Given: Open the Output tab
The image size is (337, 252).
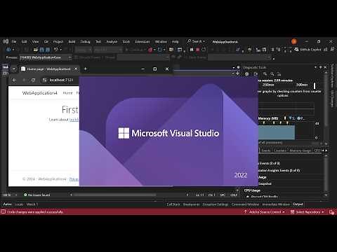Looking at the screenshot, I should (x=298, y=204).
